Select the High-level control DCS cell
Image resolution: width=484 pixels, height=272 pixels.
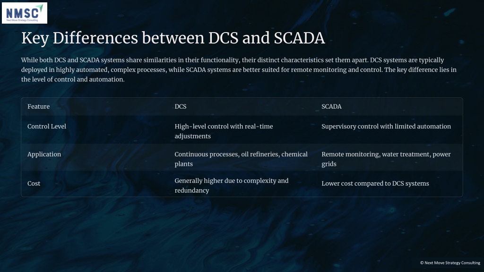224,131
